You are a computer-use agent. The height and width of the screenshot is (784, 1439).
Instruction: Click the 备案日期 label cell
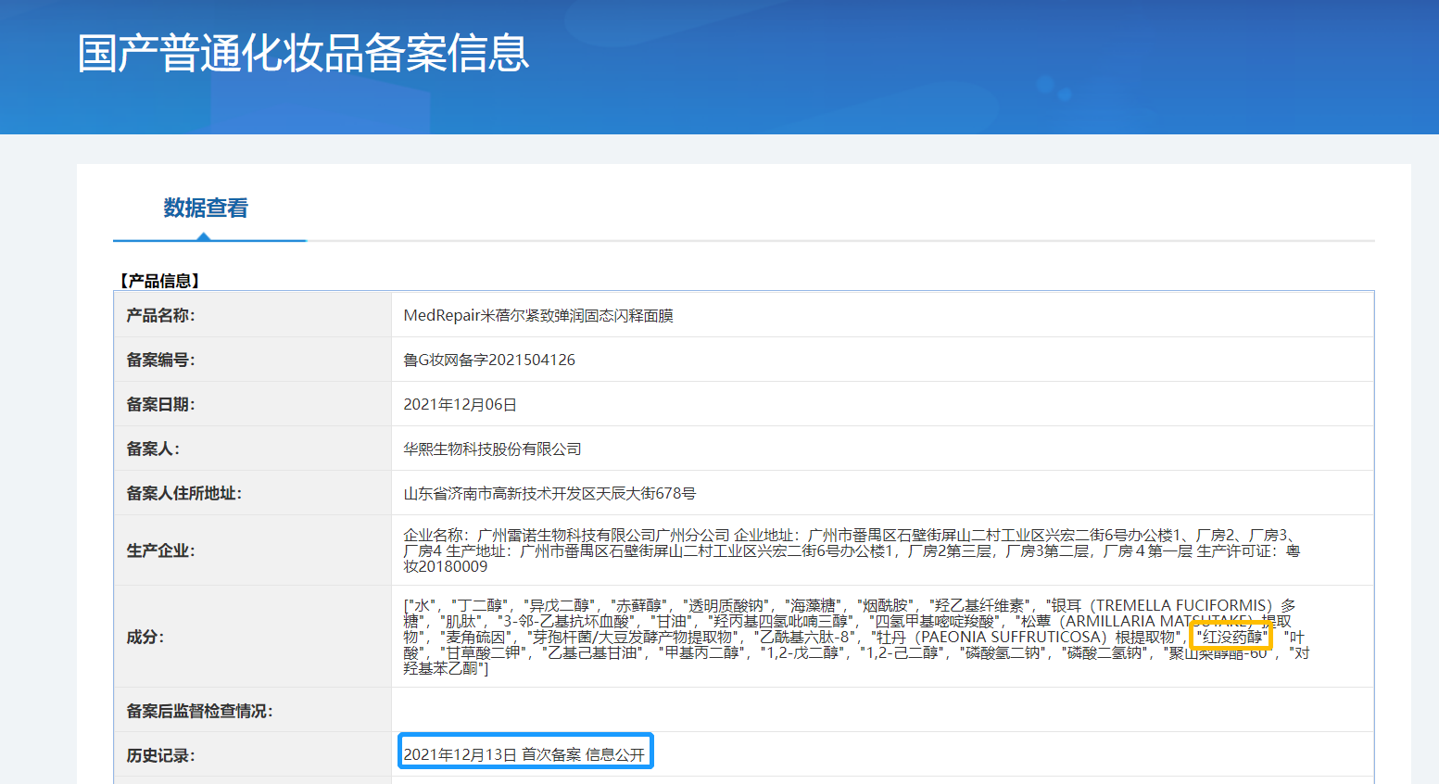(x=253, y=404)
